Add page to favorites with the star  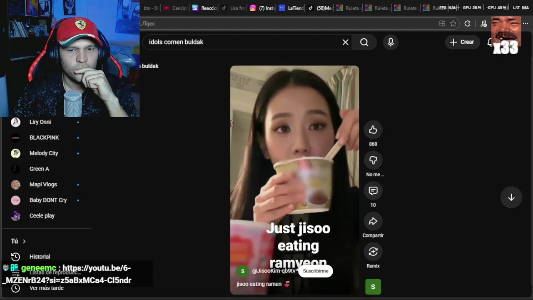[x=453, y=24]
